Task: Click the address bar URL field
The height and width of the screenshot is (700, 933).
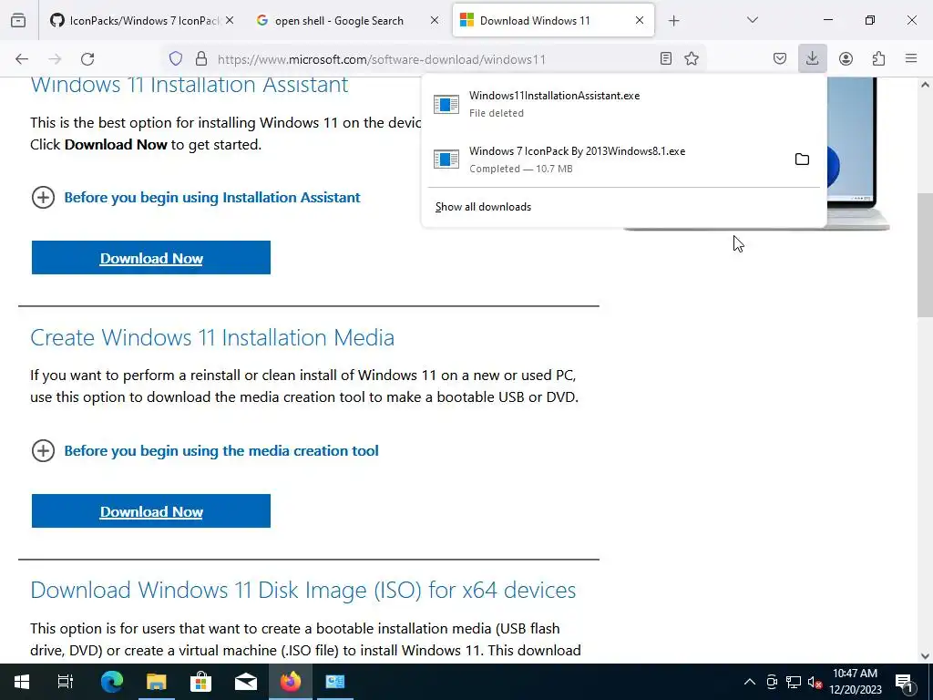Action: coord(435,59)
